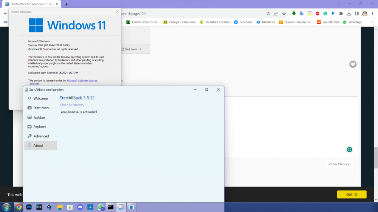Viewport: 378px width, 212px height.
Task: Click the Grammarly extension icon in toolbar
Action: pos(325,14)
